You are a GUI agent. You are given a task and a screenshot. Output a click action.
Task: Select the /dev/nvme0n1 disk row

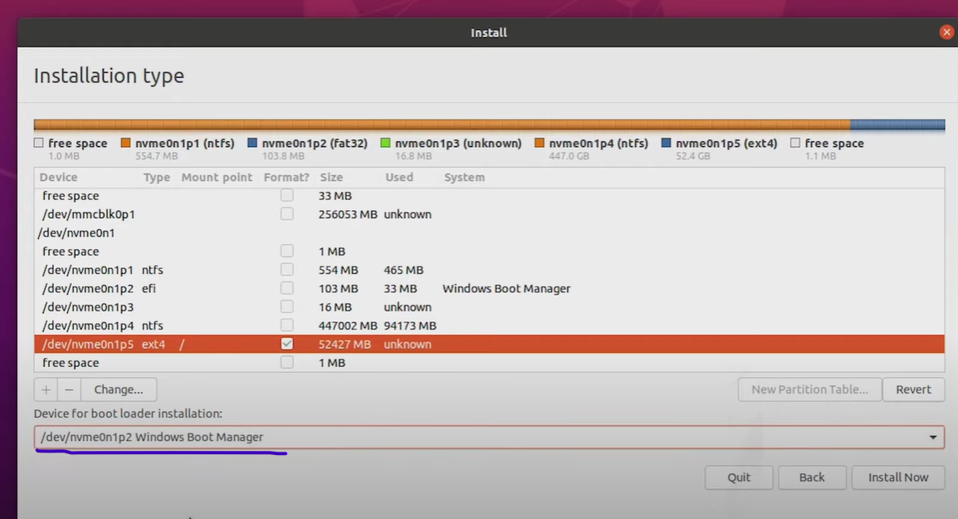pos(76,233)
